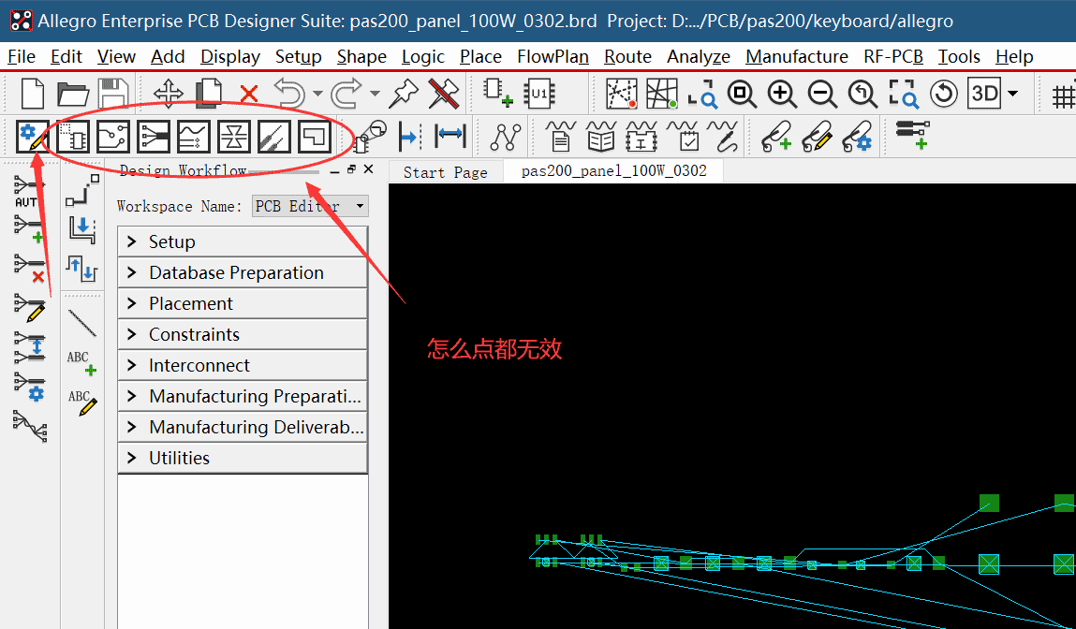Click the Copy tool icon
Image resolution: width=1076 pixels, height=629 pixels.
(209, 94)
